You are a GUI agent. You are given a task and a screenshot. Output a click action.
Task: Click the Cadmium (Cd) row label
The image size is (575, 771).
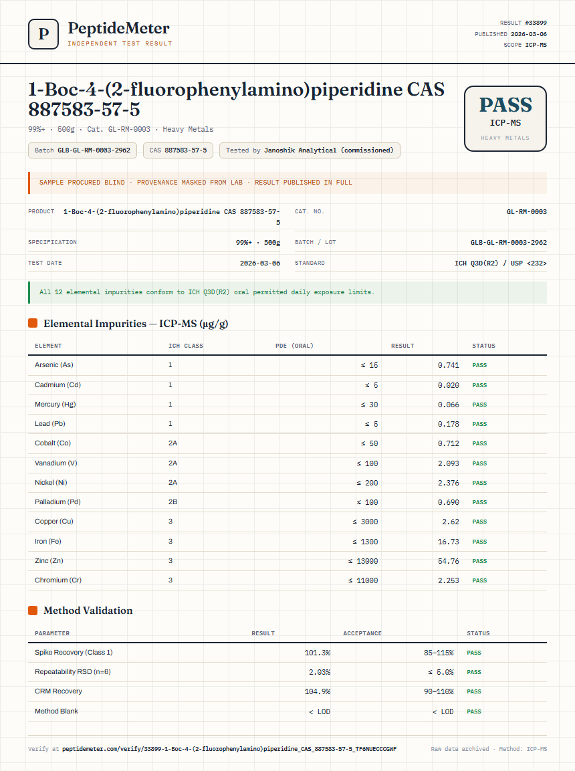(57, 385)
